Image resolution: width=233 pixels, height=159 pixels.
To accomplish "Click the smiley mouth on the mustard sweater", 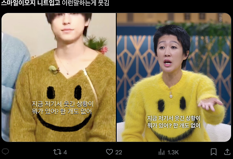I will 64,123.
